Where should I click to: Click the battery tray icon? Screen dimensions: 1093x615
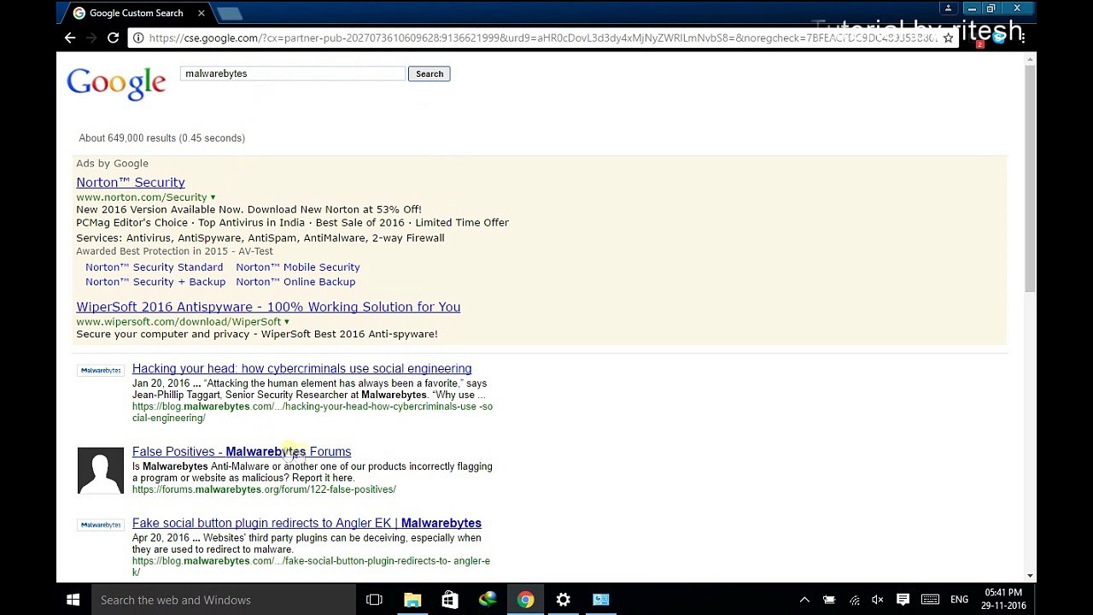point(829,600)
